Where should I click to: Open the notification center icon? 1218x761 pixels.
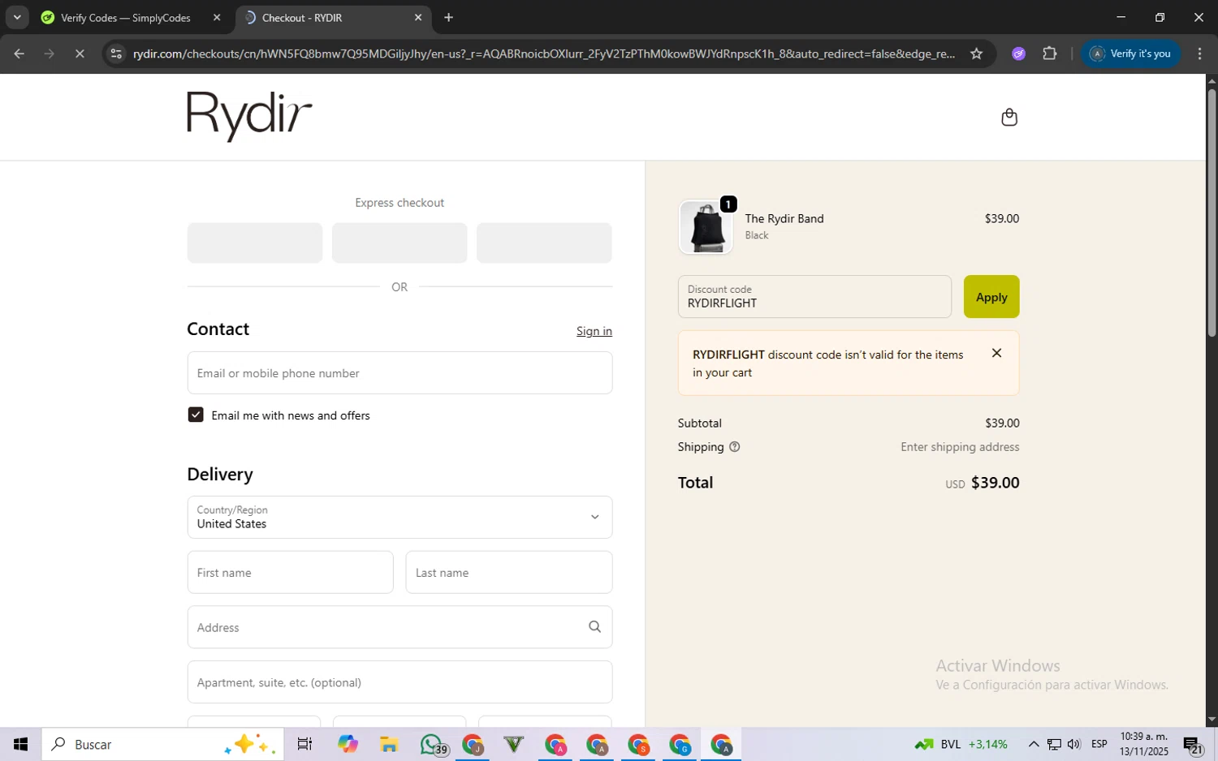[1193, 744]
